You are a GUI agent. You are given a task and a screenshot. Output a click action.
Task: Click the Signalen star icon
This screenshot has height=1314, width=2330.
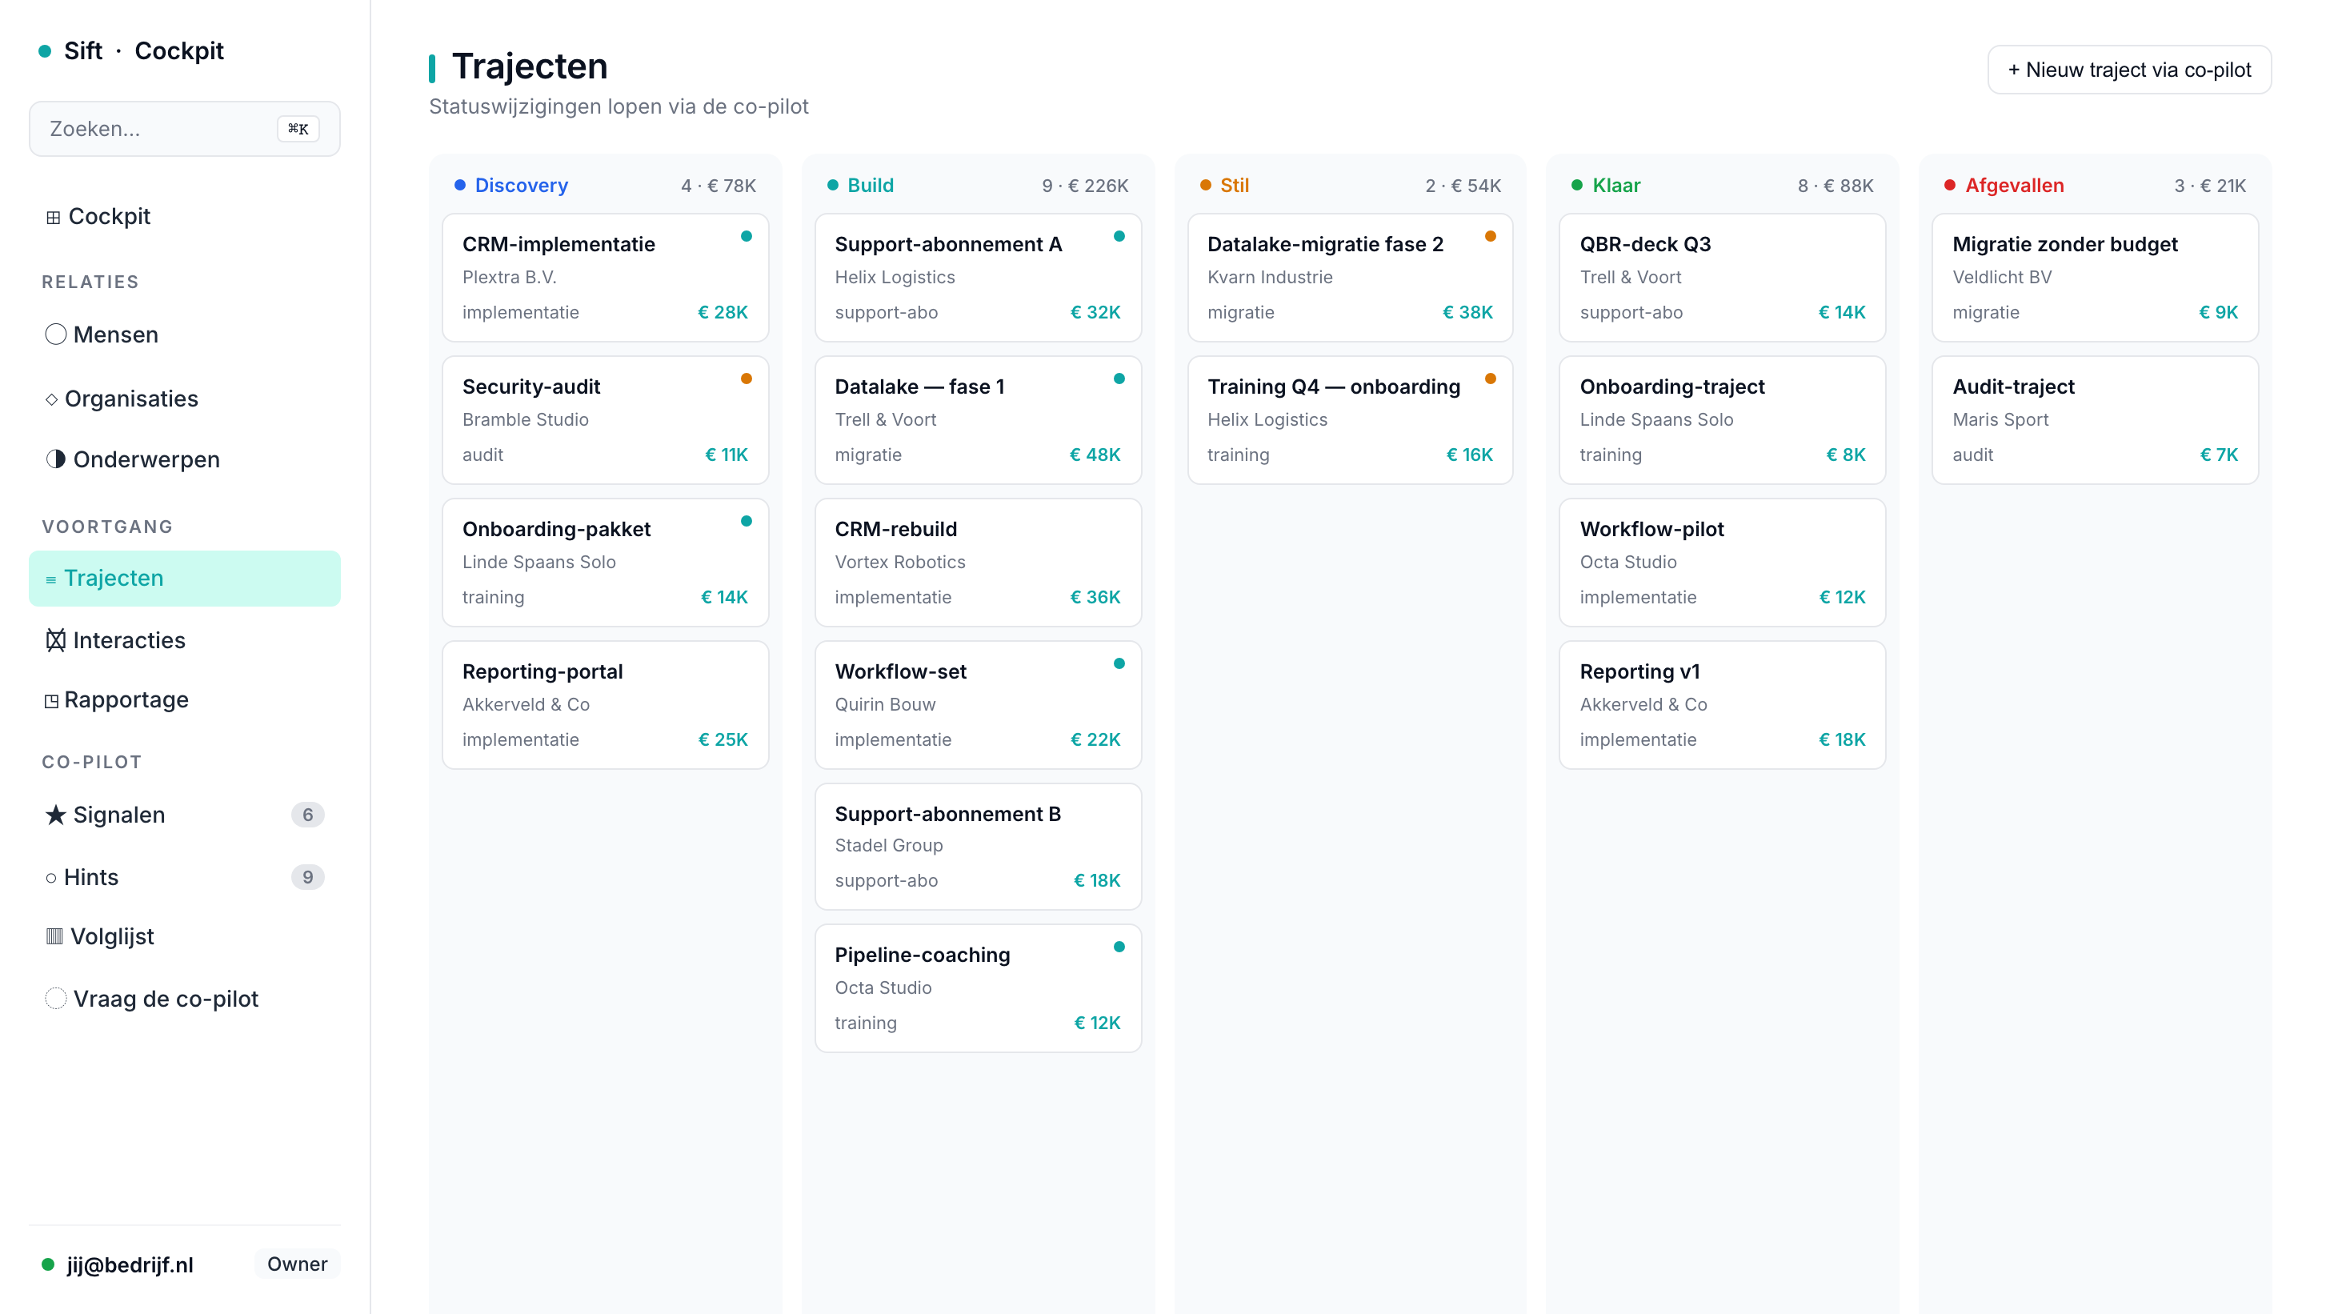(x=55, y=815)
